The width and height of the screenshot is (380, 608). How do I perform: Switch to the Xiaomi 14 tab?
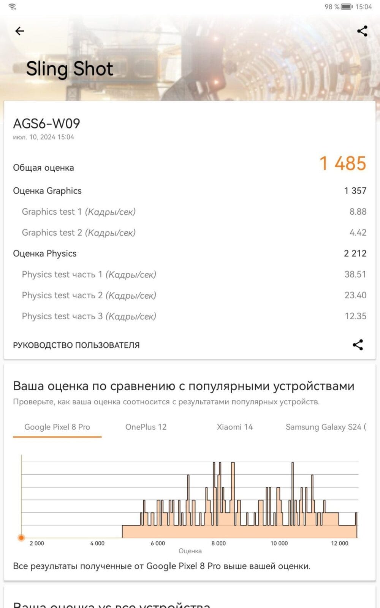point(234,427)
